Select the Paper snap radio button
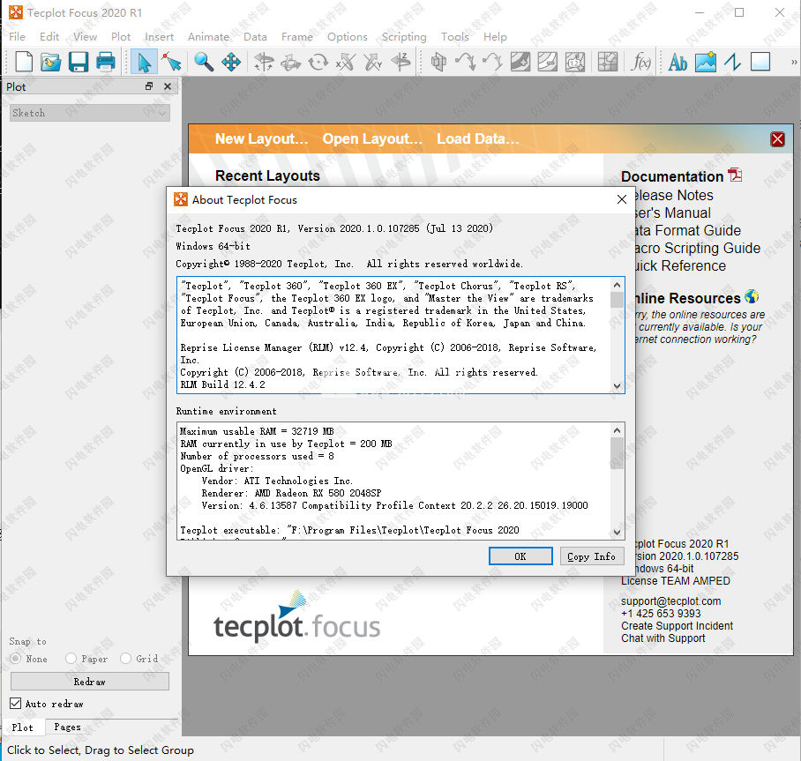The image size is (801, 761). coord(71,659)
